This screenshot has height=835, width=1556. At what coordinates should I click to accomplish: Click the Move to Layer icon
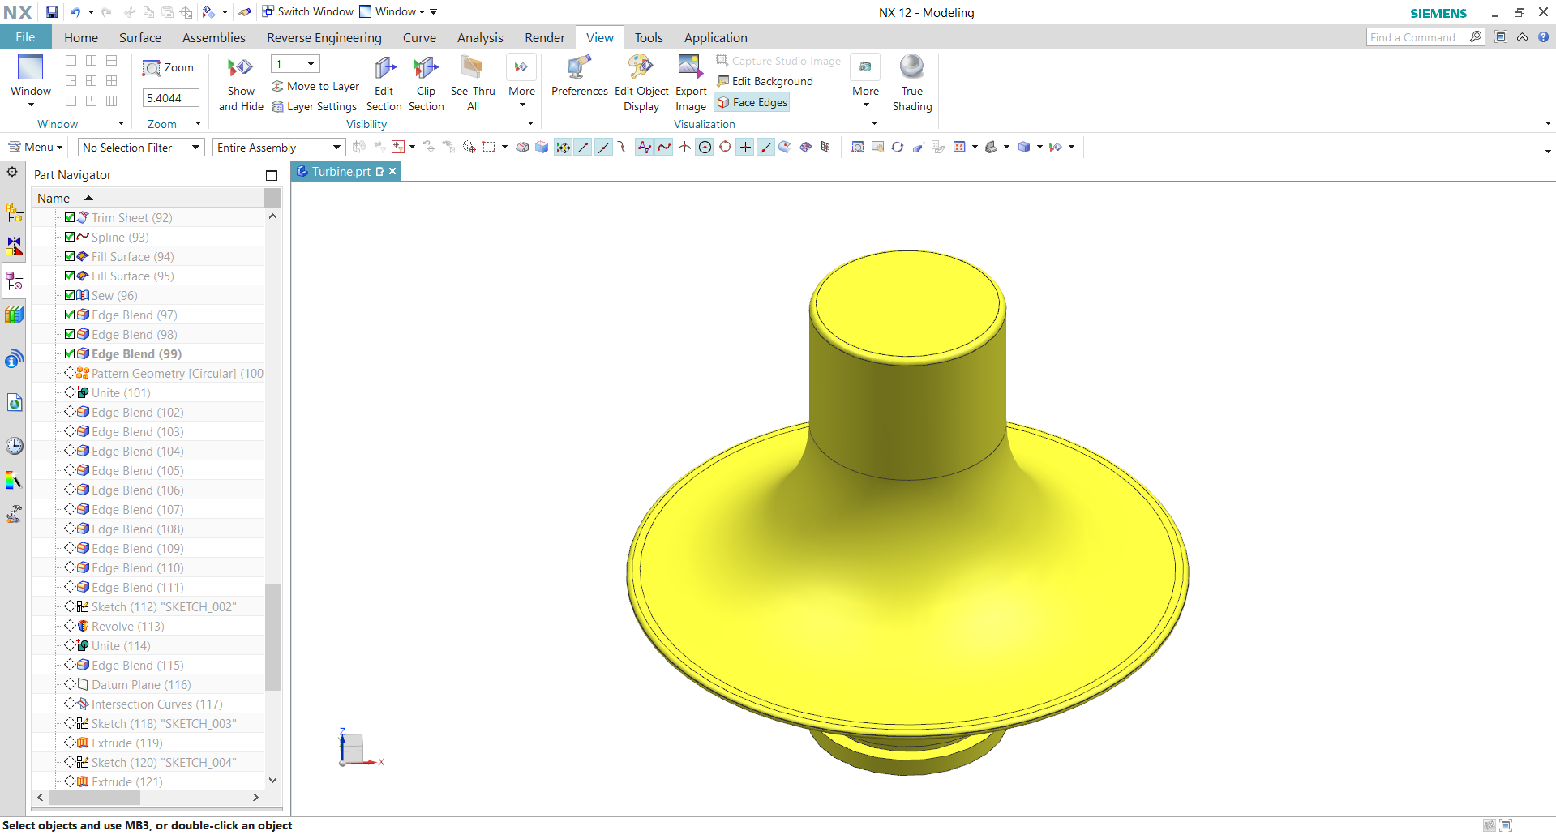point(277,86)
